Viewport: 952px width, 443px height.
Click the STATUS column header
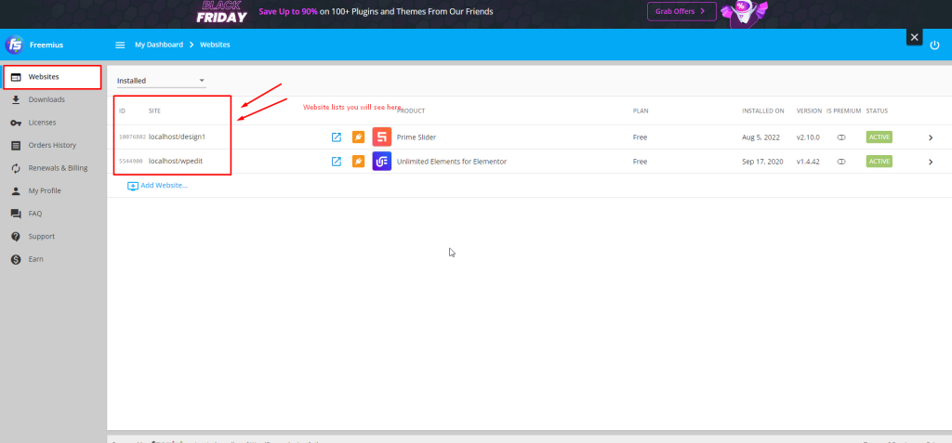click(877, 111)
